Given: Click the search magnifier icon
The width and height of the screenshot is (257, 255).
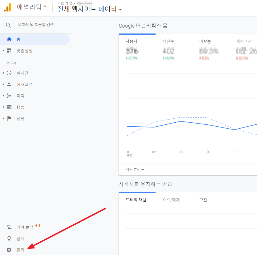Looking at the screenshot, I should (9, 25).
